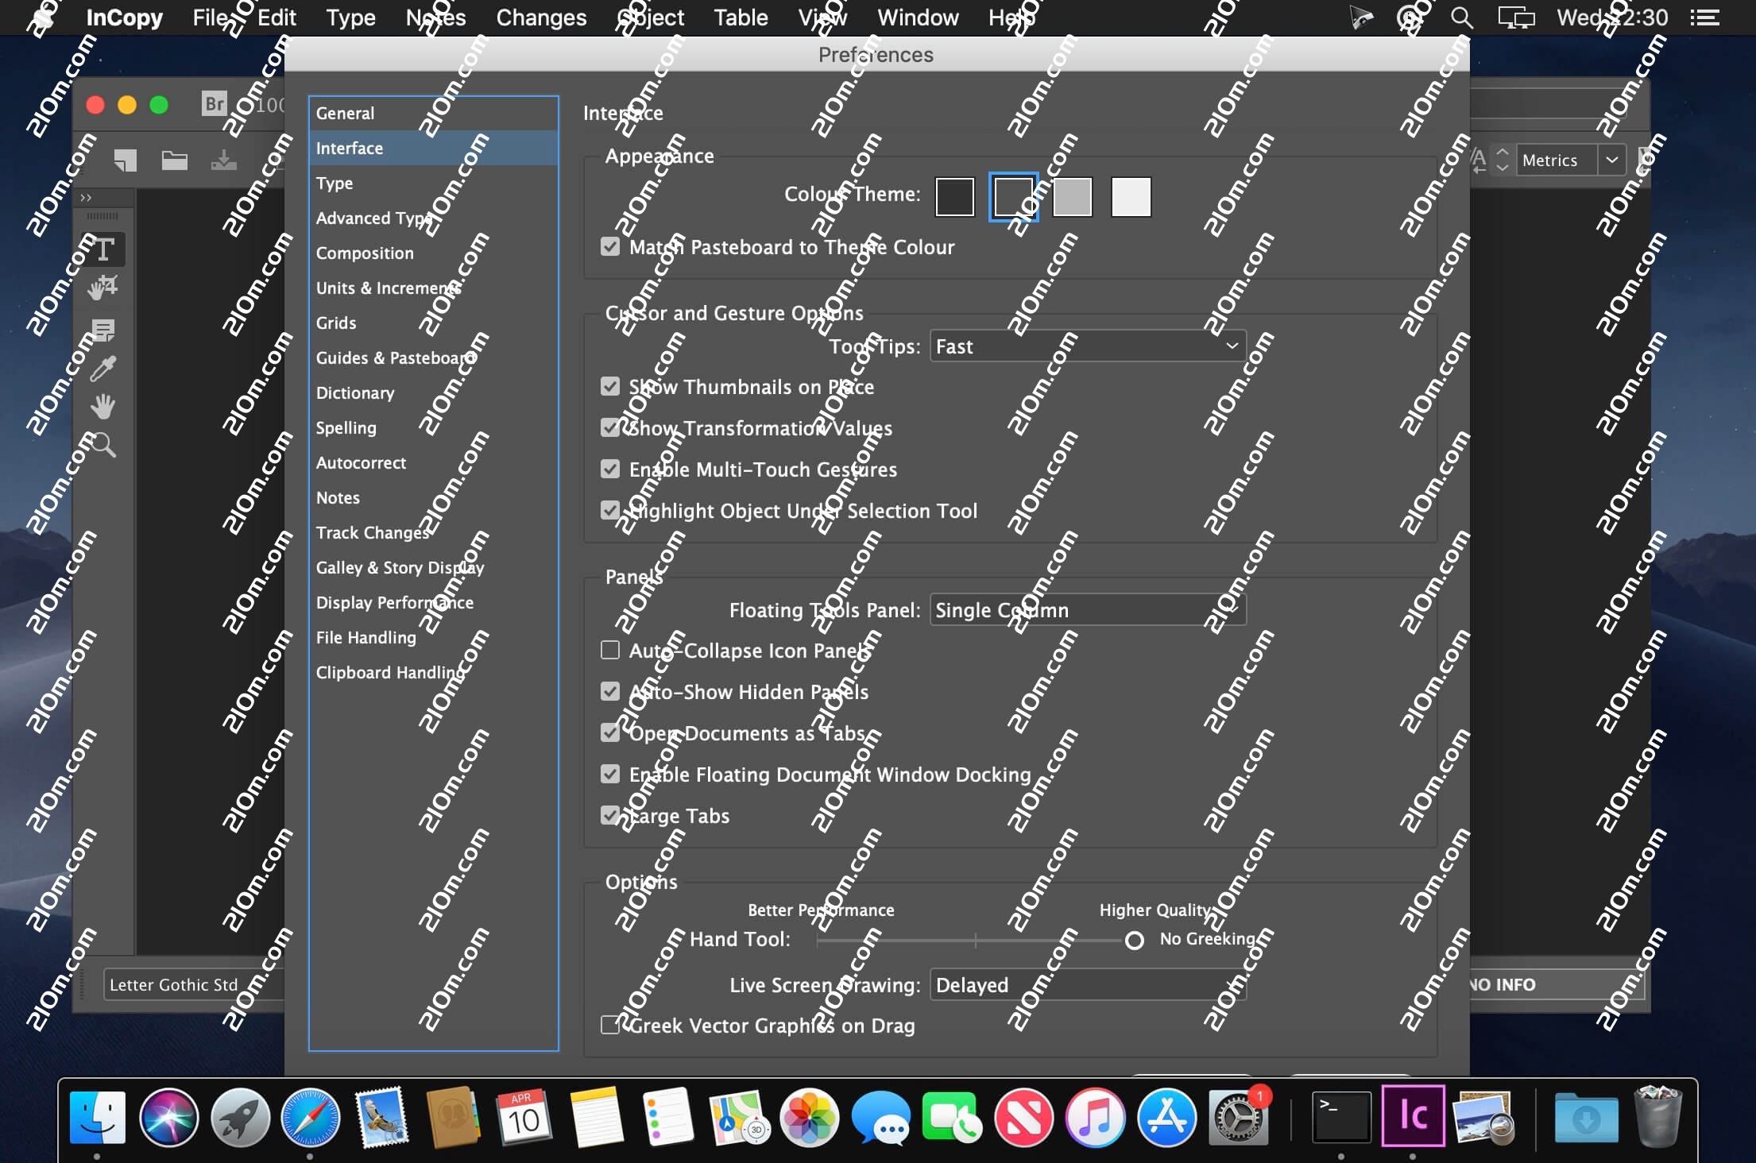Screen dimensions: 1756x1163
Task: Open Notification Center list icon
Action: pos(1704,17)
